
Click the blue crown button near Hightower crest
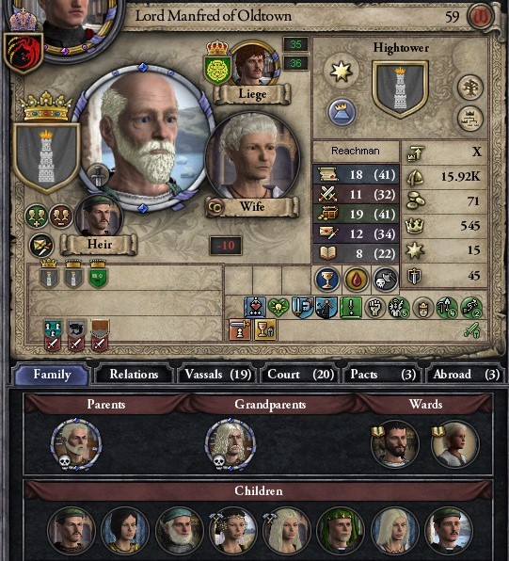pos(342,112)
